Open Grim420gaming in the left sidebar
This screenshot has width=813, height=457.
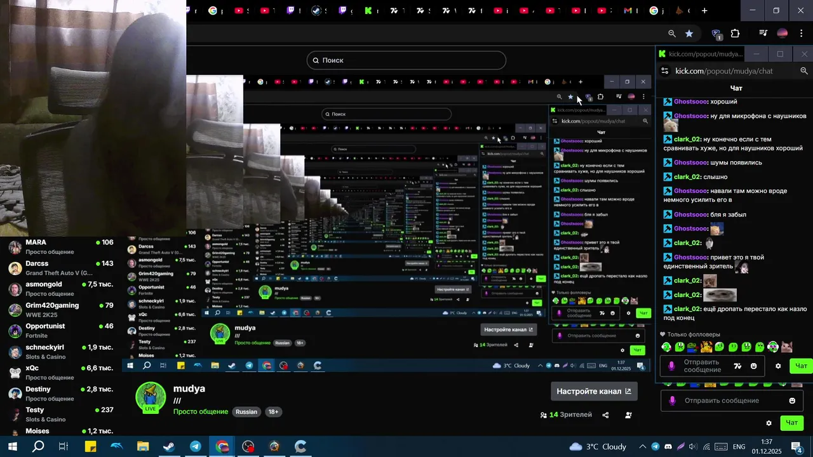[x=61, y=309]
